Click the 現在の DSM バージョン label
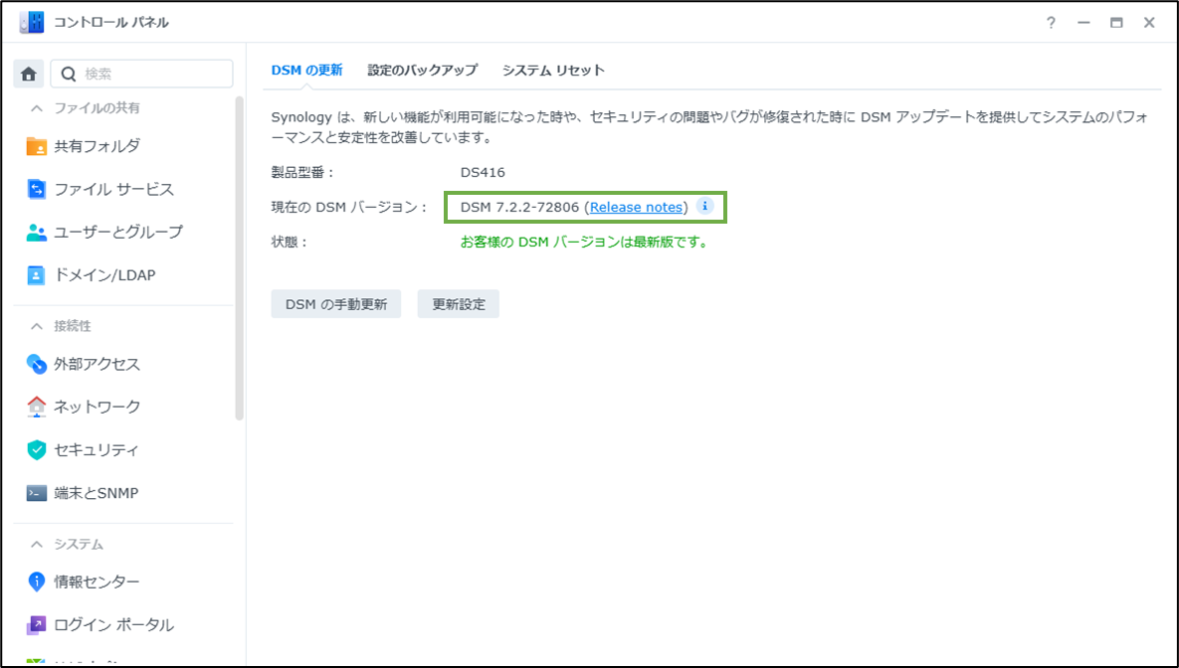Viewport: 1179px width, 668px height. coord(349,207)
